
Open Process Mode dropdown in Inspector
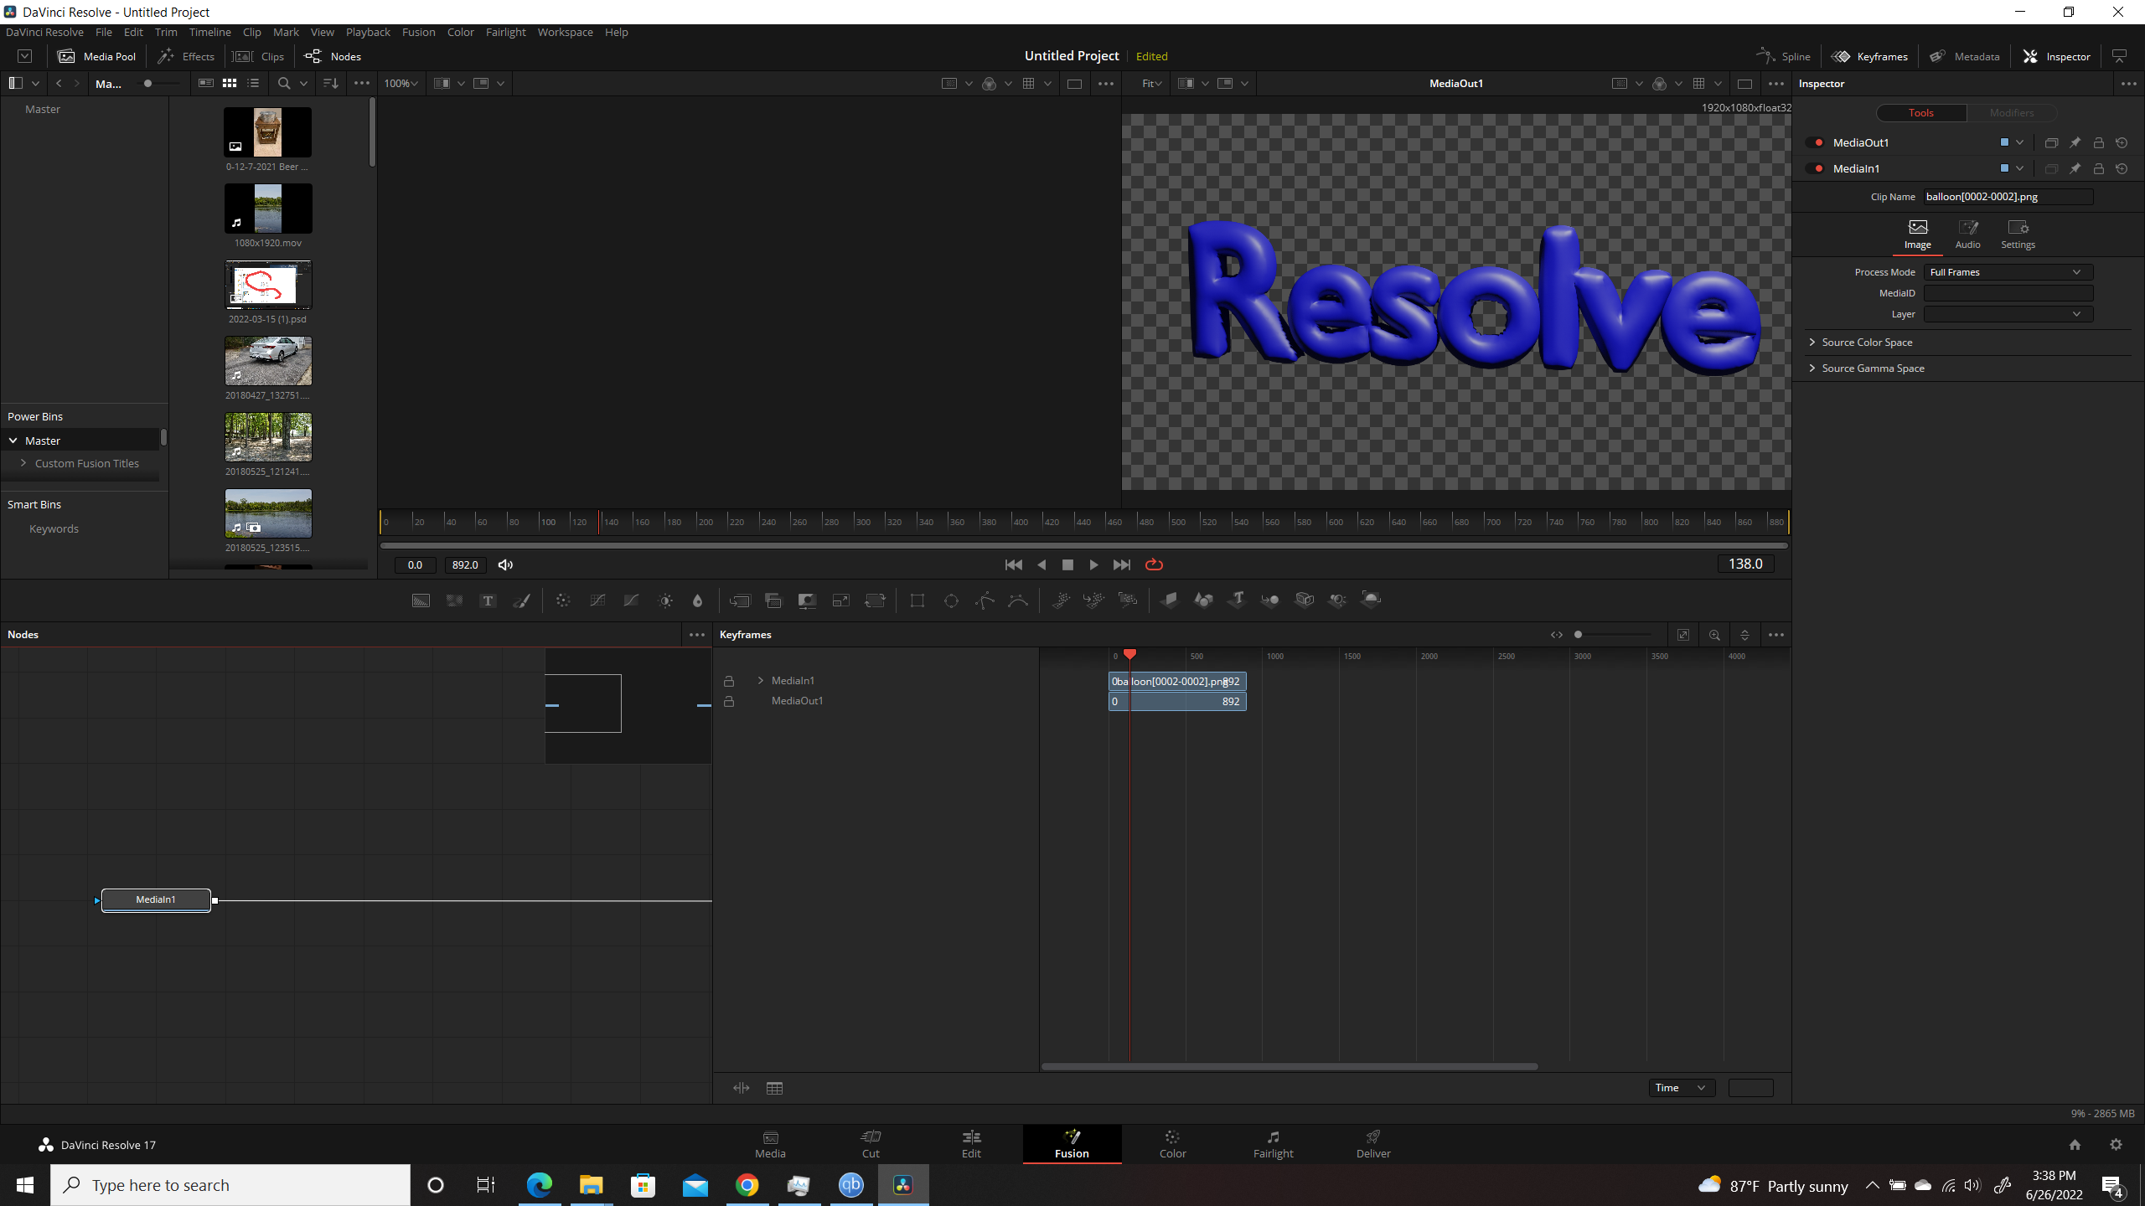pyautogui.click(x=2008, y=272)
